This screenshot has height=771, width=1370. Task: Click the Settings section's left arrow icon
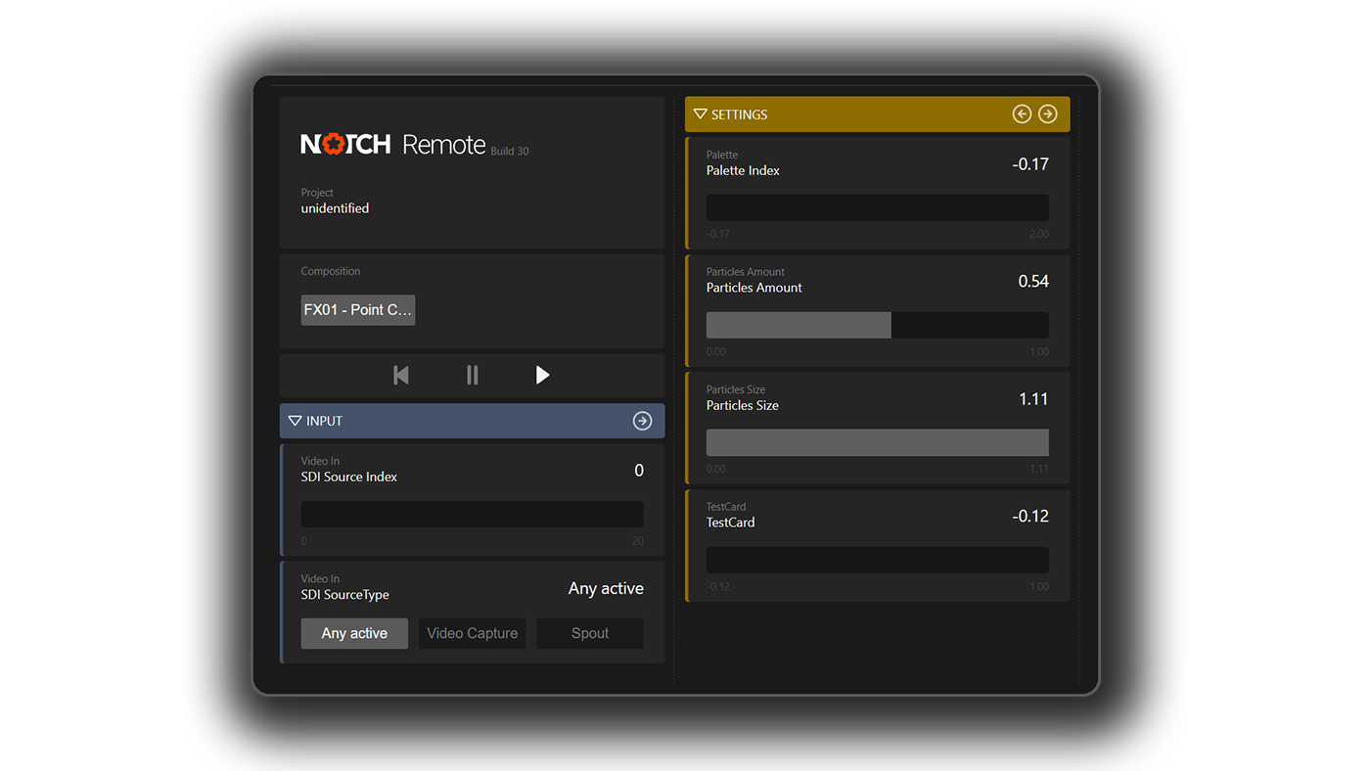[1022, 114]
